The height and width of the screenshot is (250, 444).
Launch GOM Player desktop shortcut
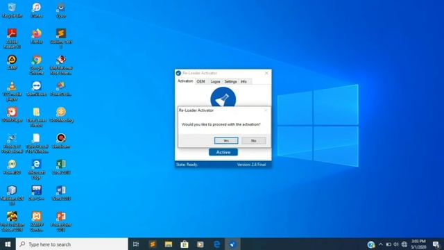(12, 115)
